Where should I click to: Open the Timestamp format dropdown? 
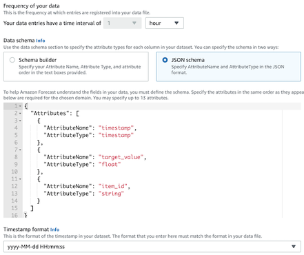click(x=152, y=247)
